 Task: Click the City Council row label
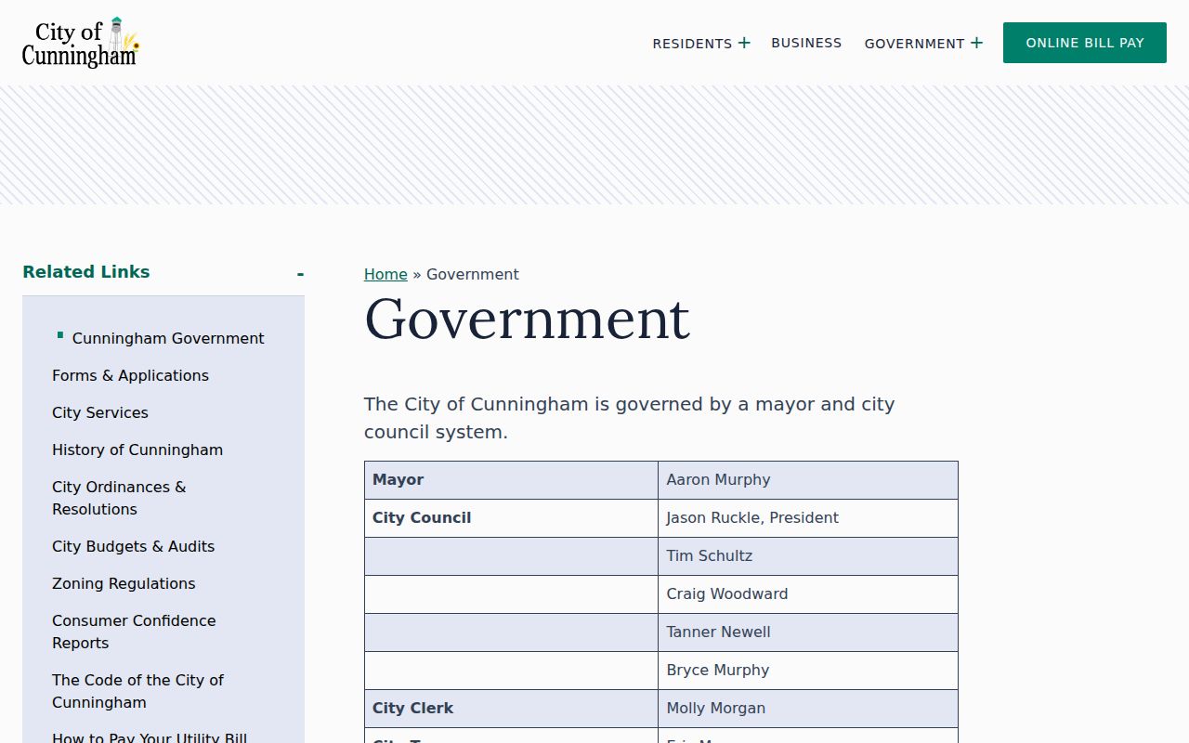[x=422, y=518]
